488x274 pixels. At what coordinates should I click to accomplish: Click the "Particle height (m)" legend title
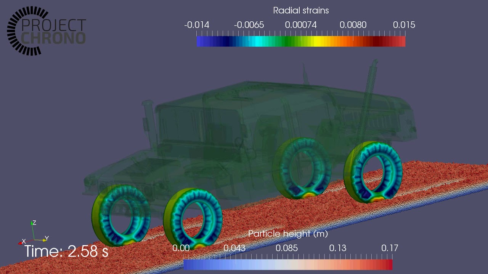point(288,234)
